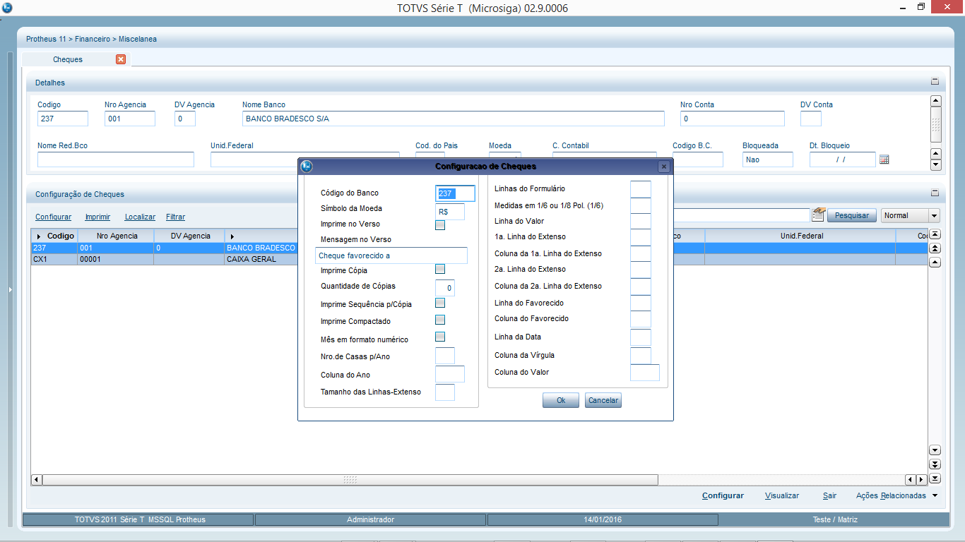Image resolution: width=965 pixels, height=542 pixels.
Task: Click the Coluna do Ano field
Action: [450, 374]
